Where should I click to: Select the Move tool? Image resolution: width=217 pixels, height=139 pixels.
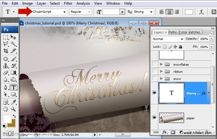[13, 37]
